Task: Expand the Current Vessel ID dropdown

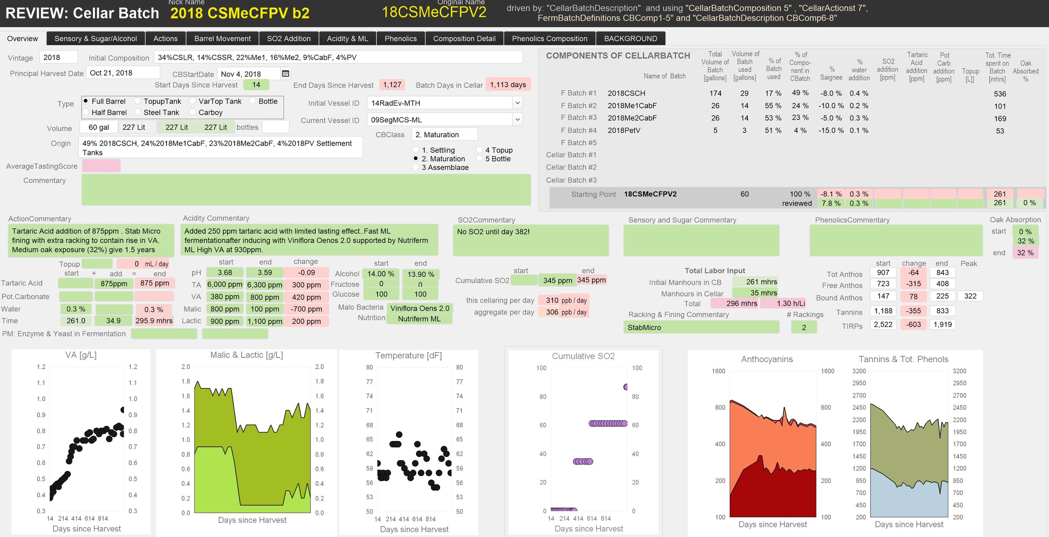Action: [x=517, y=120]
